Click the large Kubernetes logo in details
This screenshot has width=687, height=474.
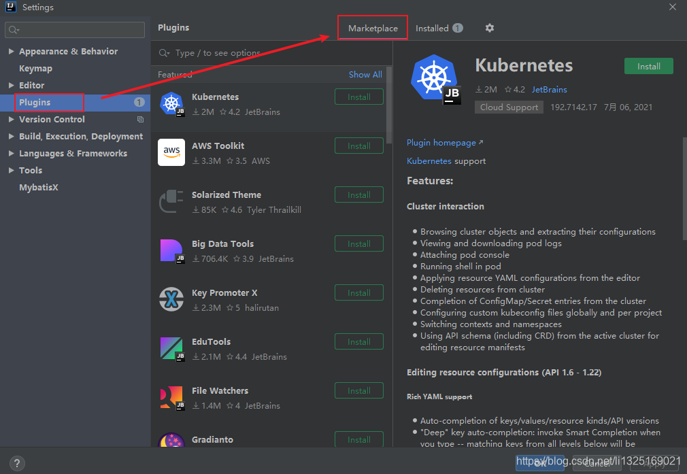click(435, 79)
